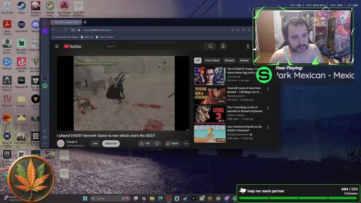The image size is (361, 203).
Task: Open more actions menu under video
Action: (x=186, y=144)
